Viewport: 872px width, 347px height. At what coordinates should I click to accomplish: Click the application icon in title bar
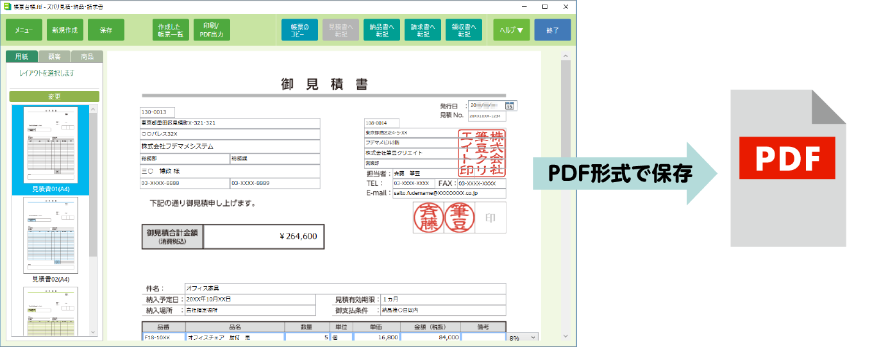coord(6,6)
